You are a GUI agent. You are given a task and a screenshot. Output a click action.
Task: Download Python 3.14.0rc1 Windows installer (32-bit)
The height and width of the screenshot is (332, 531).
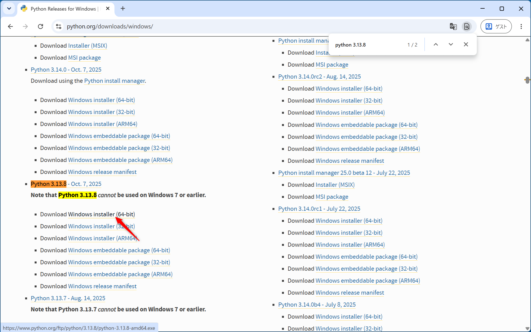tap(349, 233)
